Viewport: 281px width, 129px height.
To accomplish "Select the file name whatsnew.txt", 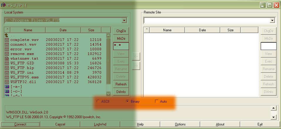I will pos(24,59).
